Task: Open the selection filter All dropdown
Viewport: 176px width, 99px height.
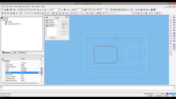Action: tap(59, 10)
